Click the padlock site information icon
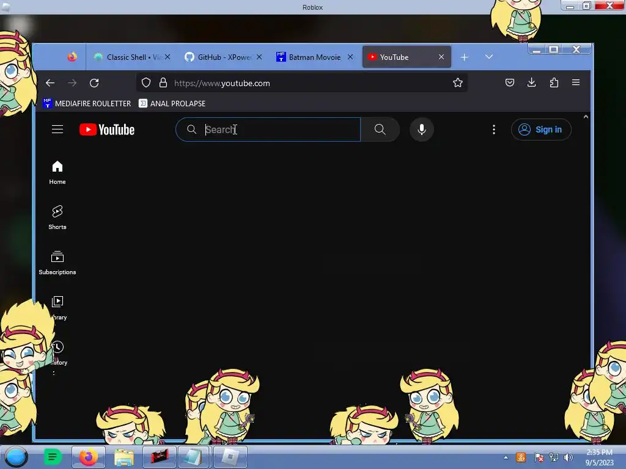The image size is (626, 469). pyautogui.click(x=163, y=82)
